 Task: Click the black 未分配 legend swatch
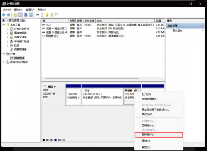point(44,140)
